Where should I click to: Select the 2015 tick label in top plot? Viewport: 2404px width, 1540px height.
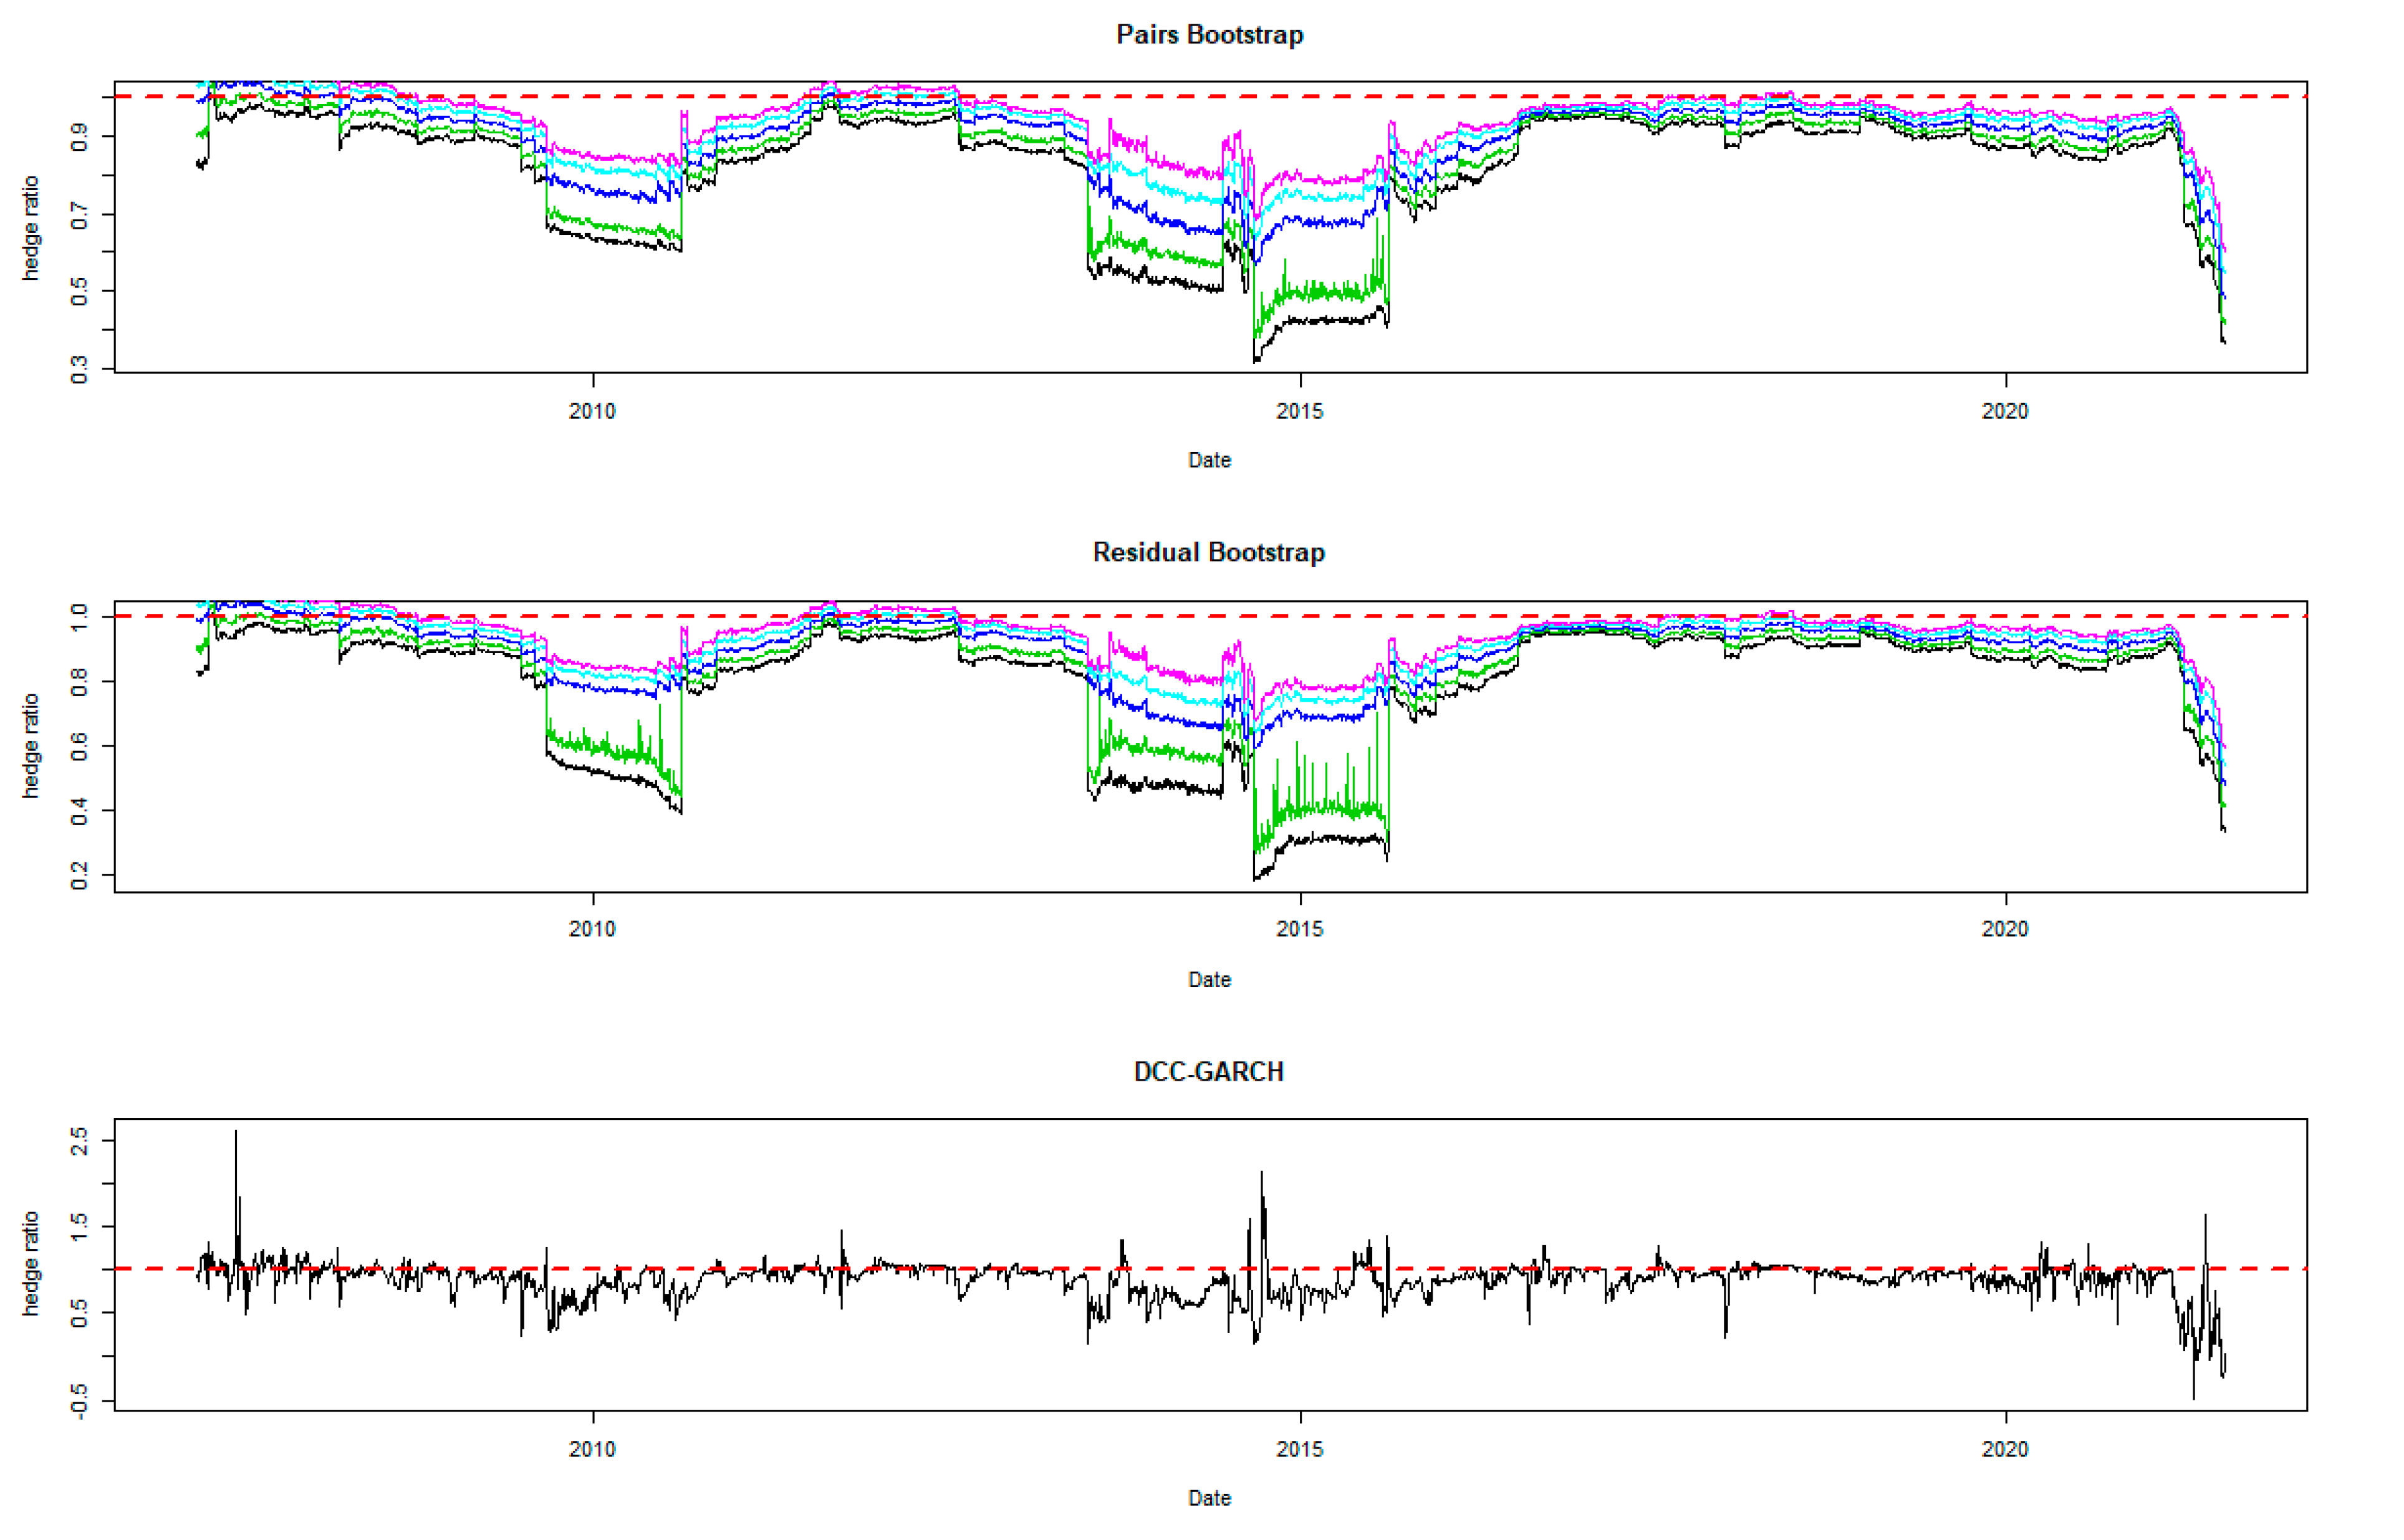click(1299, 411)
